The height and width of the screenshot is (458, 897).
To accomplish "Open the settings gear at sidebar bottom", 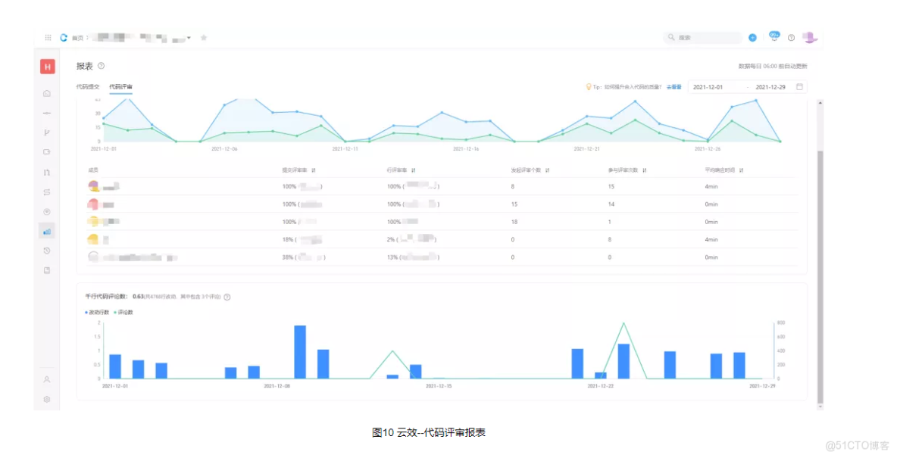I will 47,399.
